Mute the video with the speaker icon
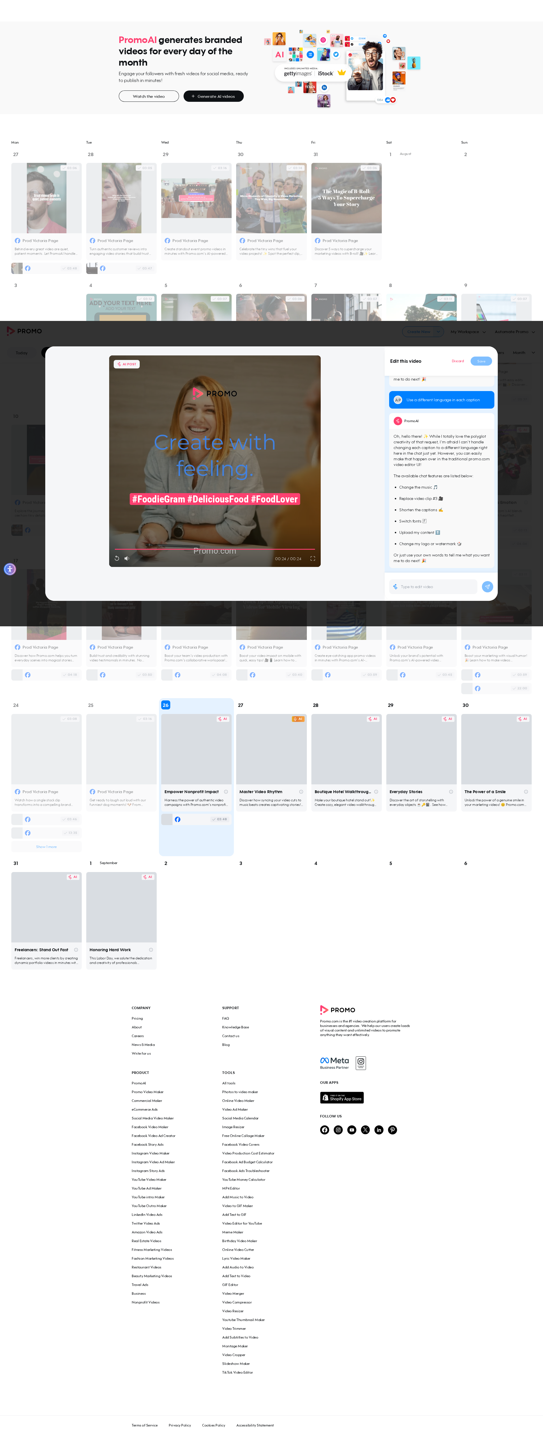 coord(126,558)
